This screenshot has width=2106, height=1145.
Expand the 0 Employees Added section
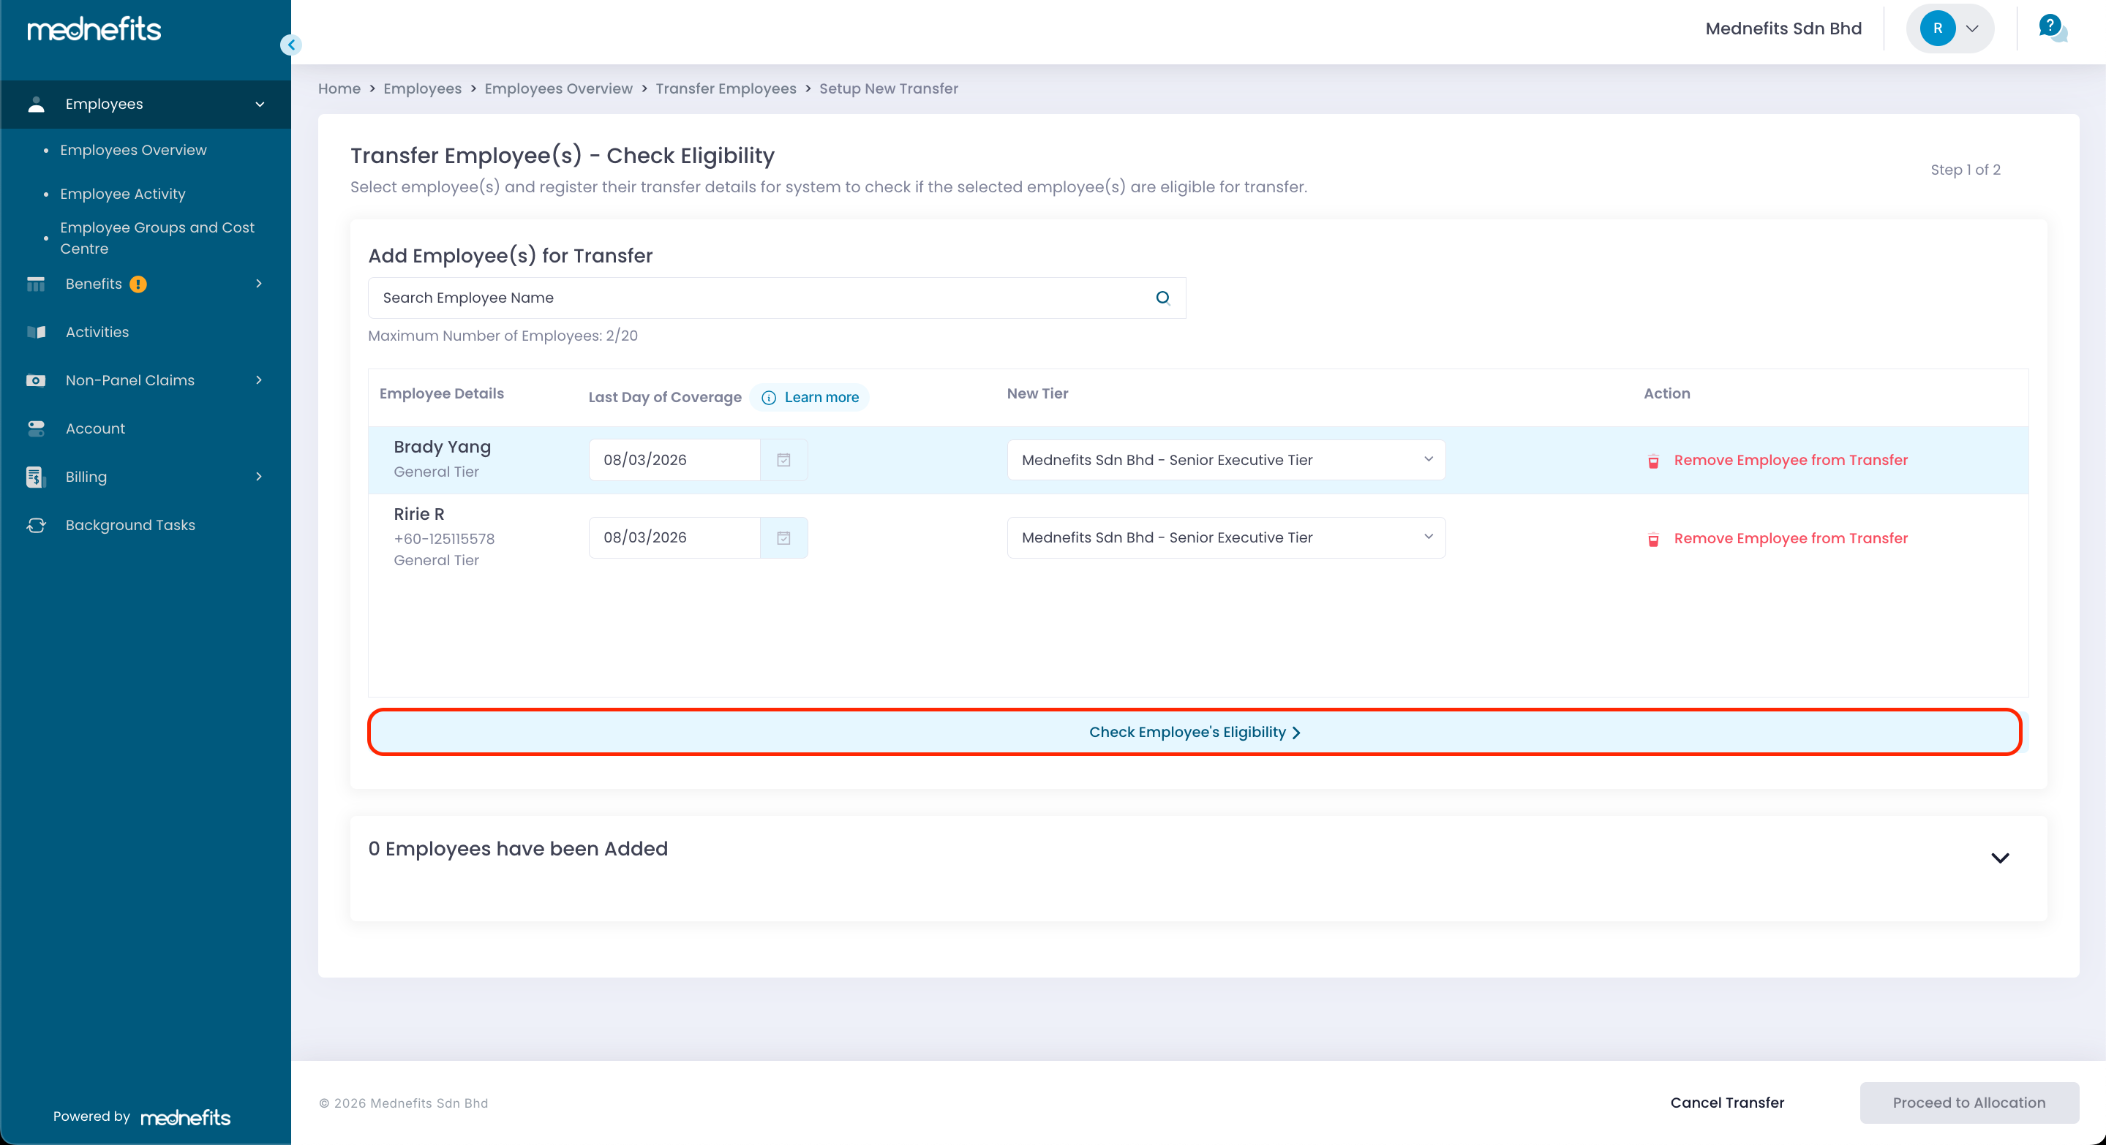point(2000,858)
